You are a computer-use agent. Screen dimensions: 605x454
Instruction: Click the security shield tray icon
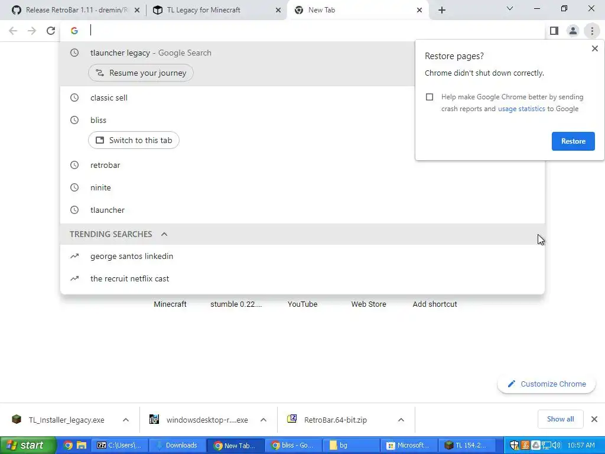[x=515, y=446]
